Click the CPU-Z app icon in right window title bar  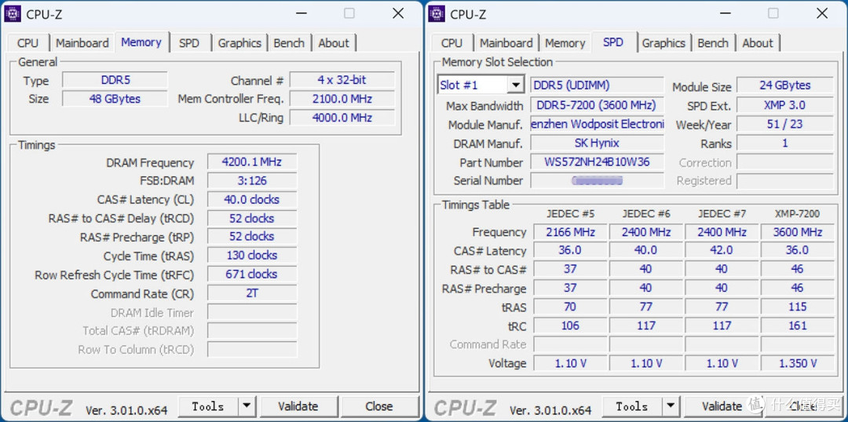pos(437,13)
